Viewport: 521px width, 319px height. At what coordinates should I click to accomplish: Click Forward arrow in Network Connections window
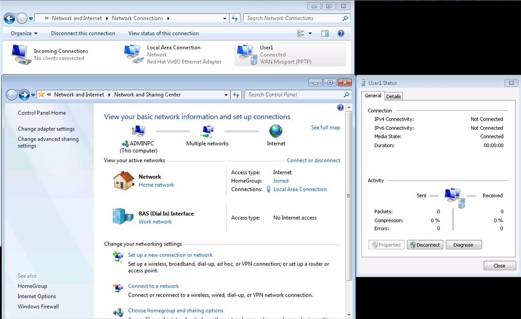(x=21, y=18)
